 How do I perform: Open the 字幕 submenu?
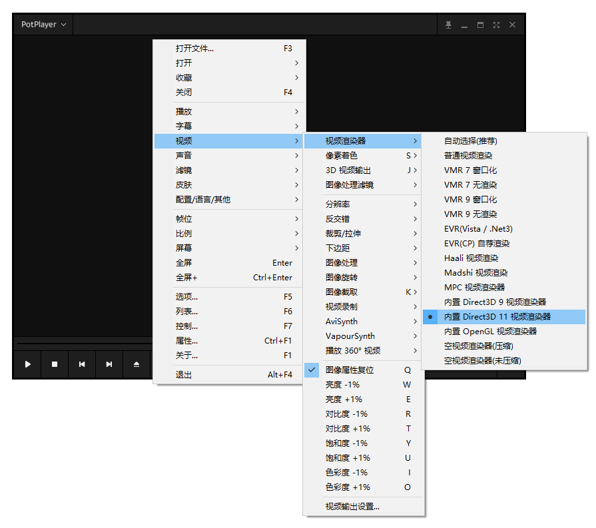pyautogui.click(x=228, y=127)
